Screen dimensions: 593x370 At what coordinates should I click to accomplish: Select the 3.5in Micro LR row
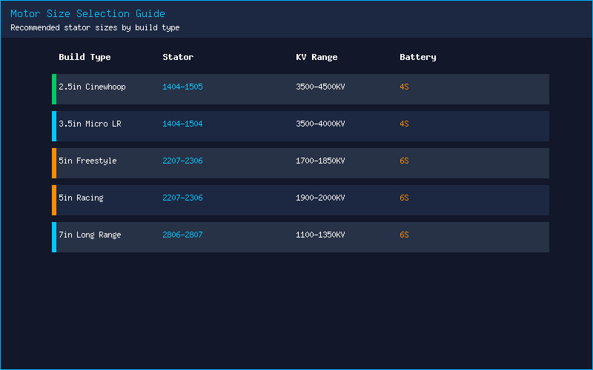300,126
